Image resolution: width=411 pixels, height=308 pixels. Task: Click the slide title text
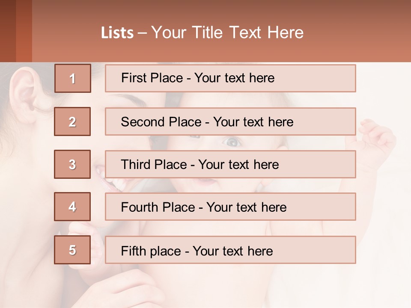click(202, 33)
